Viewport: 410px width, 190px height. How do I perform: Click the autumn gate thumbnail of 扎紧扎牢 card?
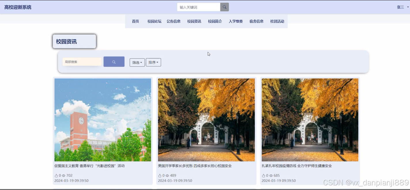click(x=310, y=120)
